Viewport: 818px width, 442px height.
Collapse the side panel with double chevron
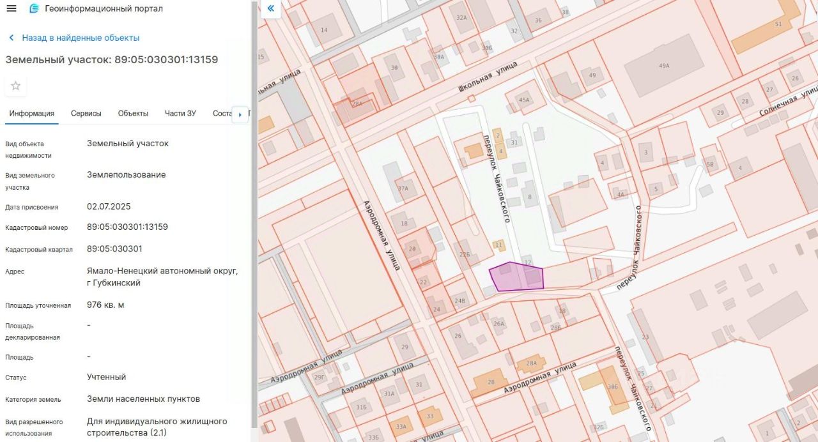pos(271,8)
